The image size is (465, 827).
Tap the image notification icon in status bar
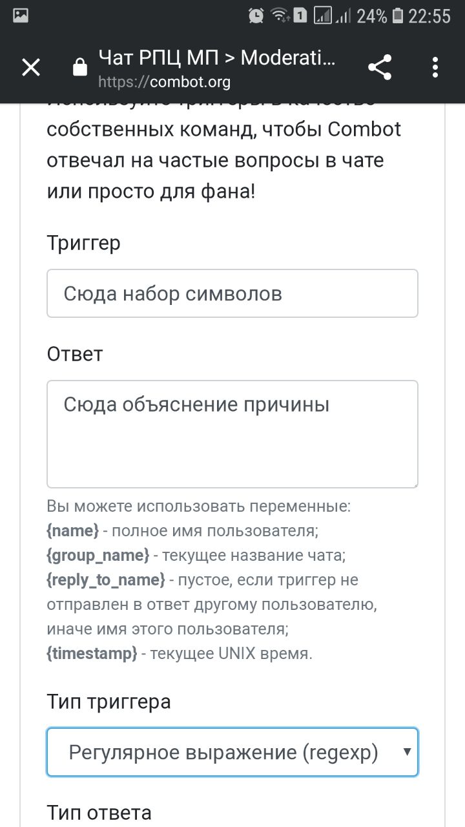click(x=21, y=16)
